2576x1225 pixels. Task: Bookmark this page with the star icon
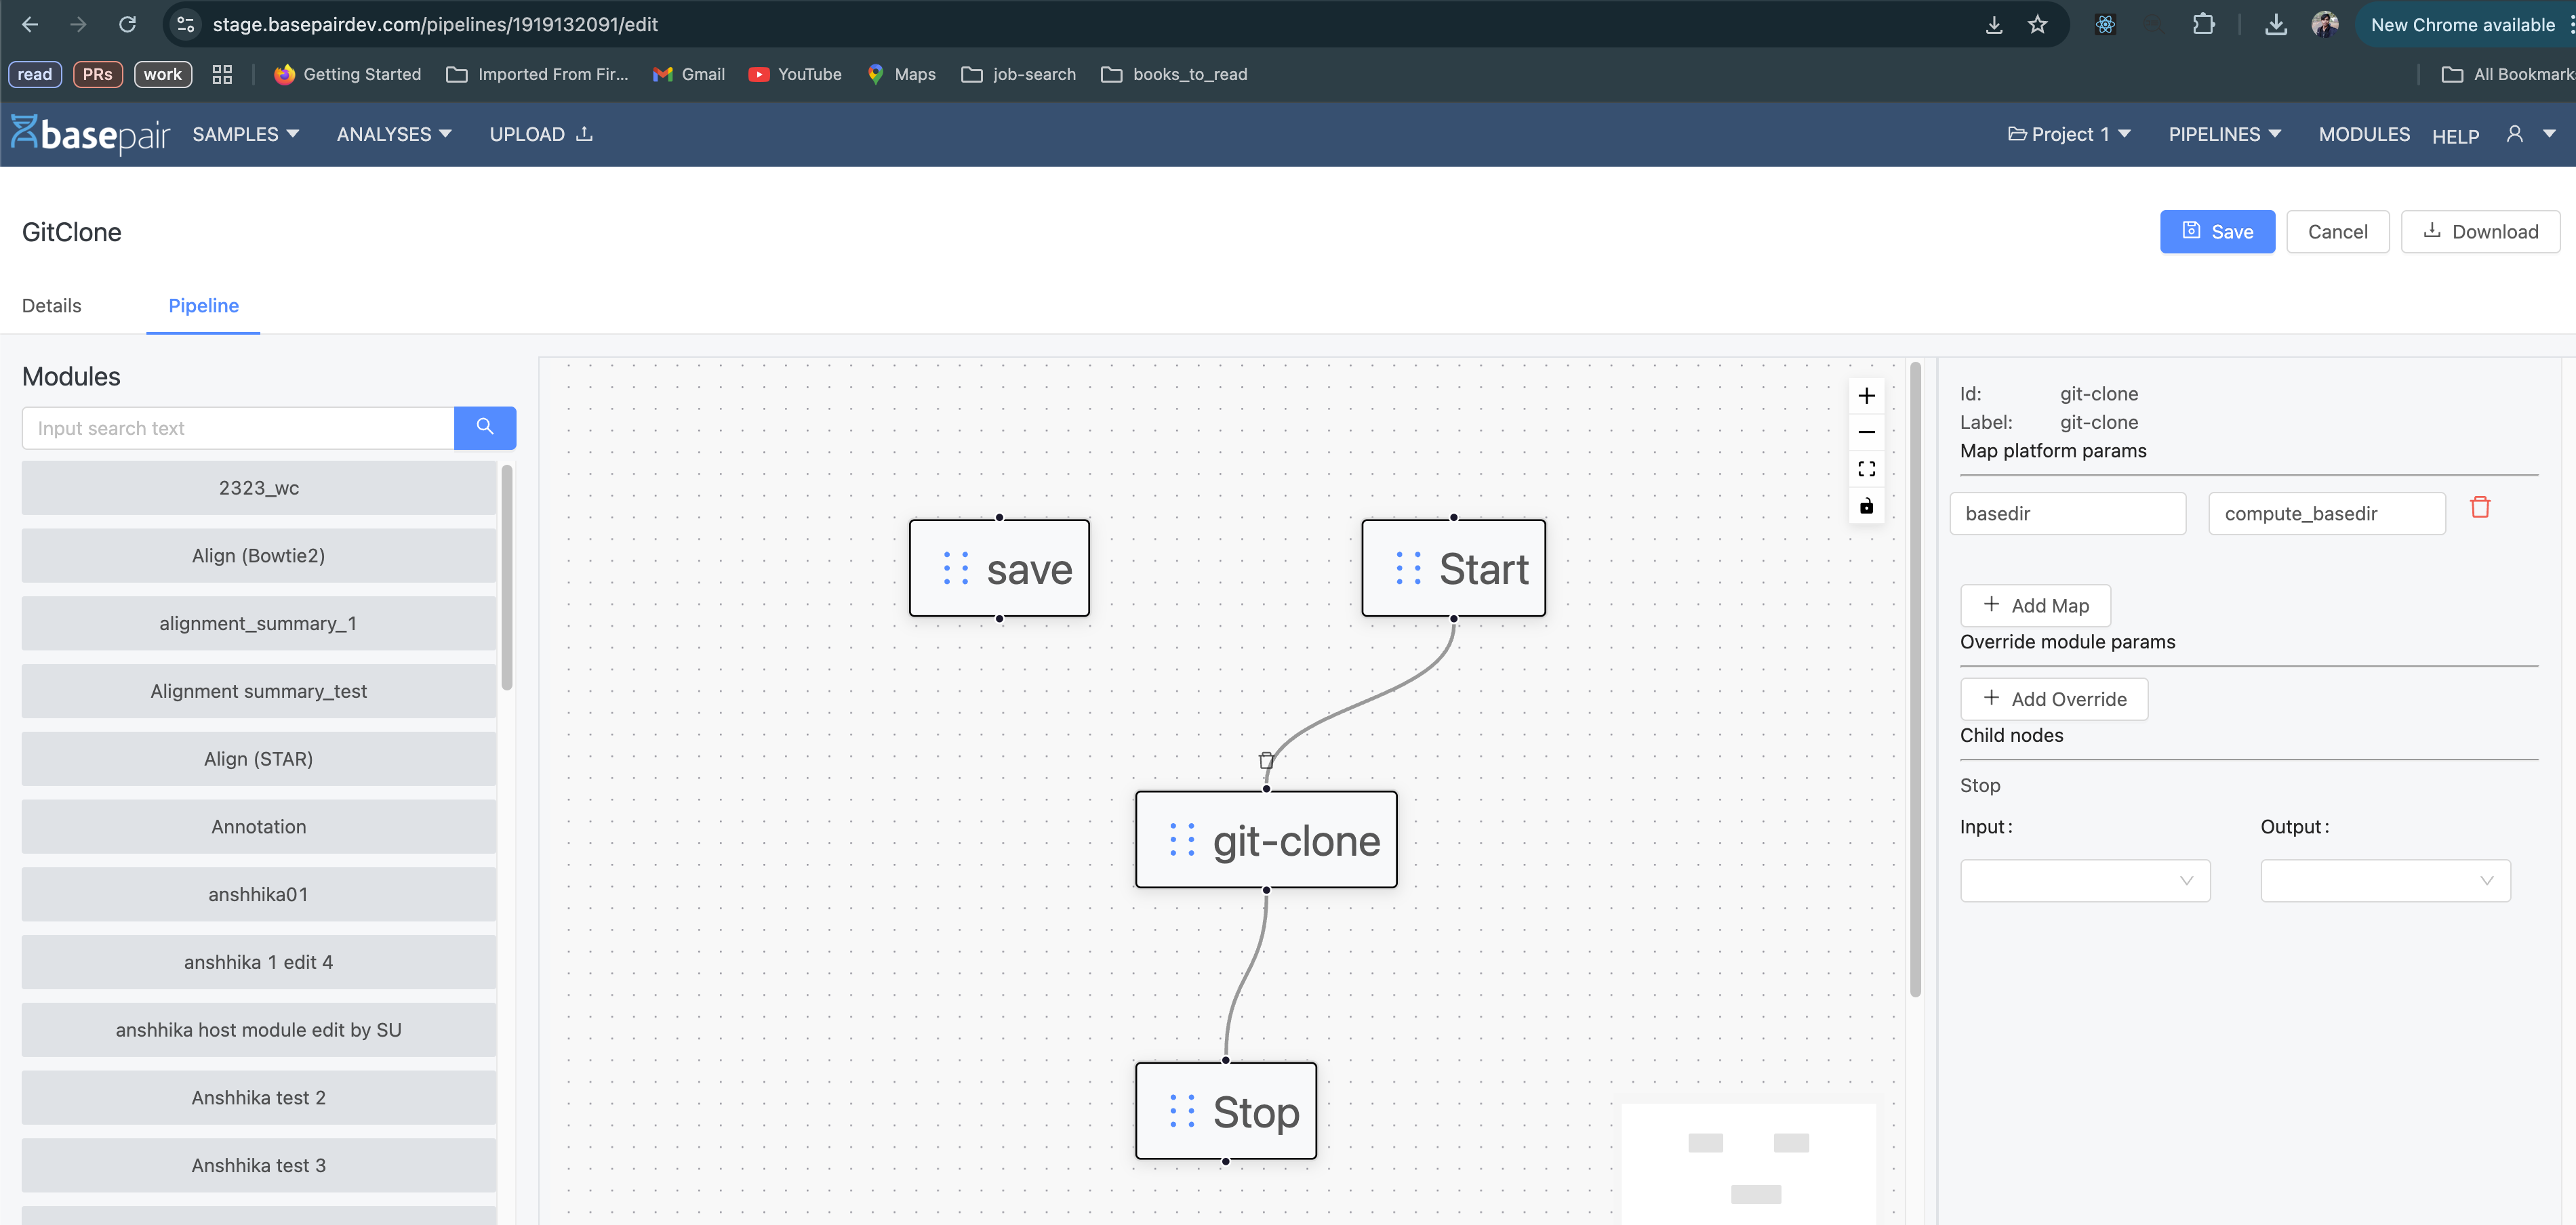[x=2037, y=25]
